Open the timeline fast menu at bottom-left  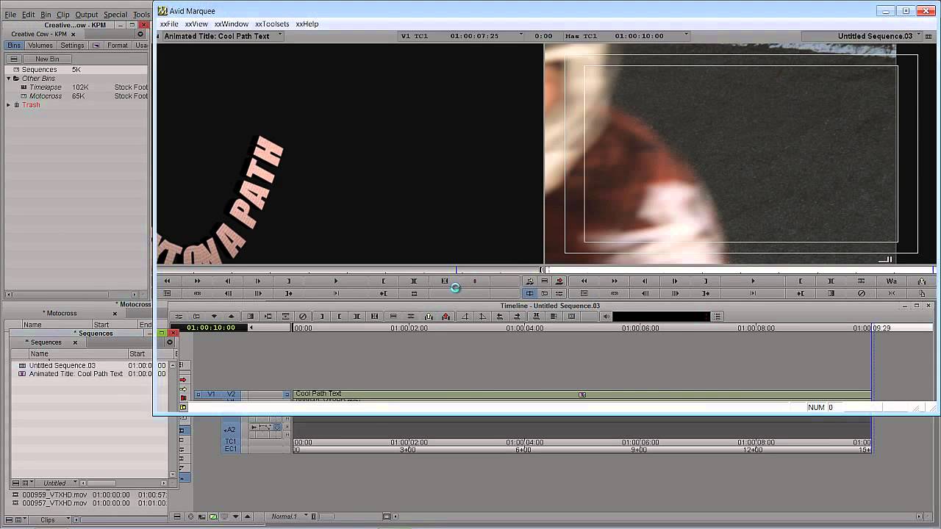tap(176, 517)
